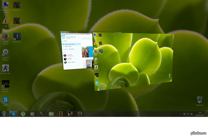
Task: Launch Firefox from the taskbar
Action: click(x=79, y=114)
